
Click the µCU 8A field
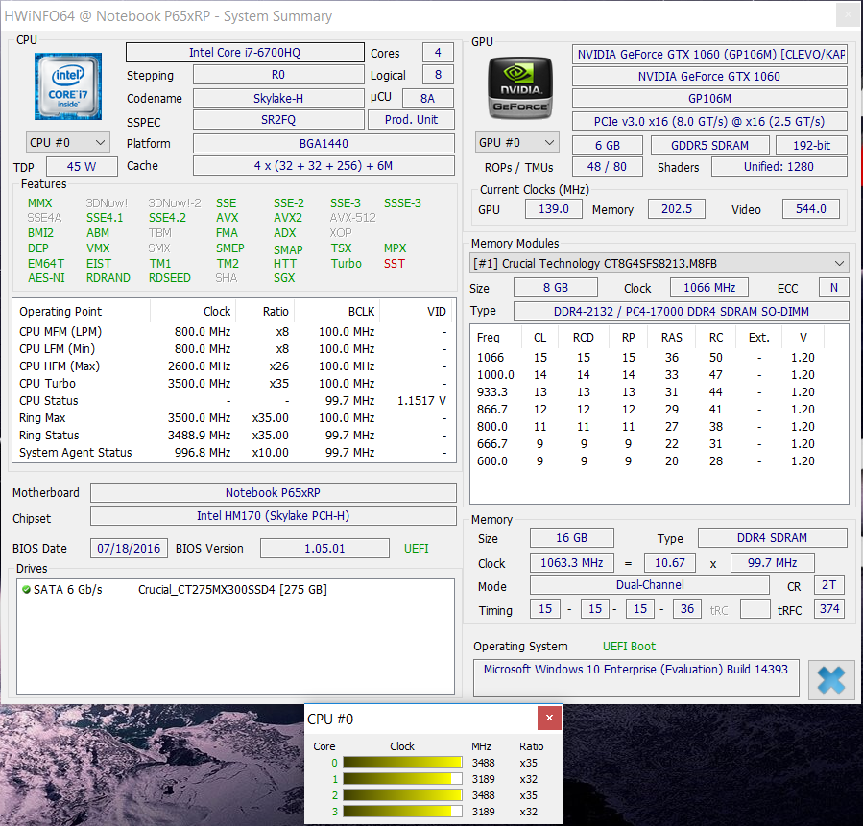427,99
